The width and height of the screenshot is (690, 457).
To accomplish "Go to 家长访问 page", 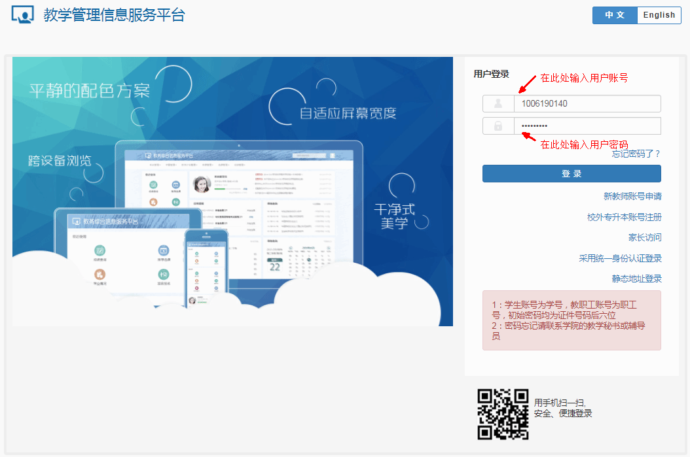I will pos(645,237).
